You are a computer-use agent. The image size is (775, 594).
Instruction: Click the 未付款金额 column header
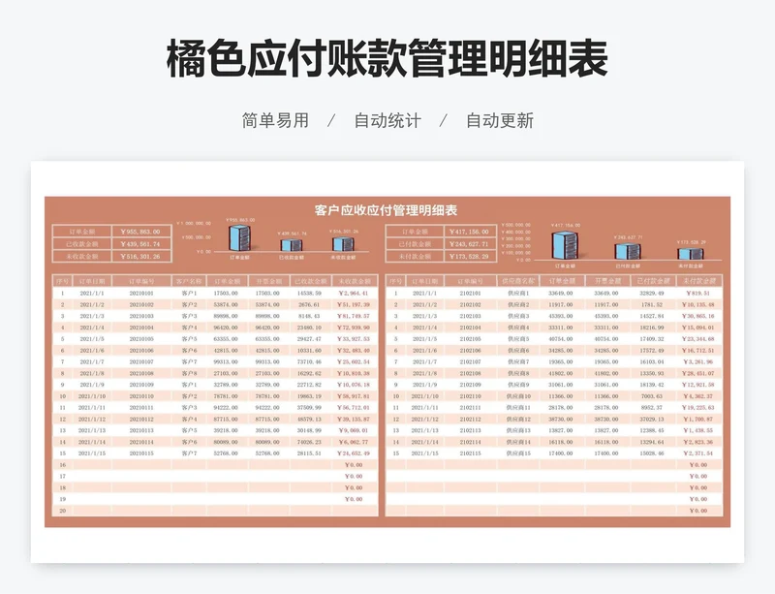(x=698, y=281)
